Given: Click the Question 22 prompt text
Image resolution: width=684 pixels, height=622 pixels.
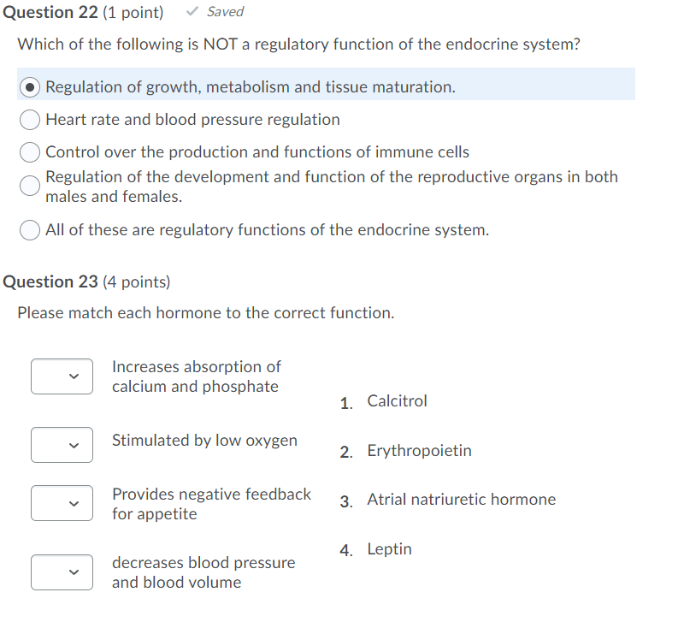Looking at the screenshot, I should (x=298, y=44).
